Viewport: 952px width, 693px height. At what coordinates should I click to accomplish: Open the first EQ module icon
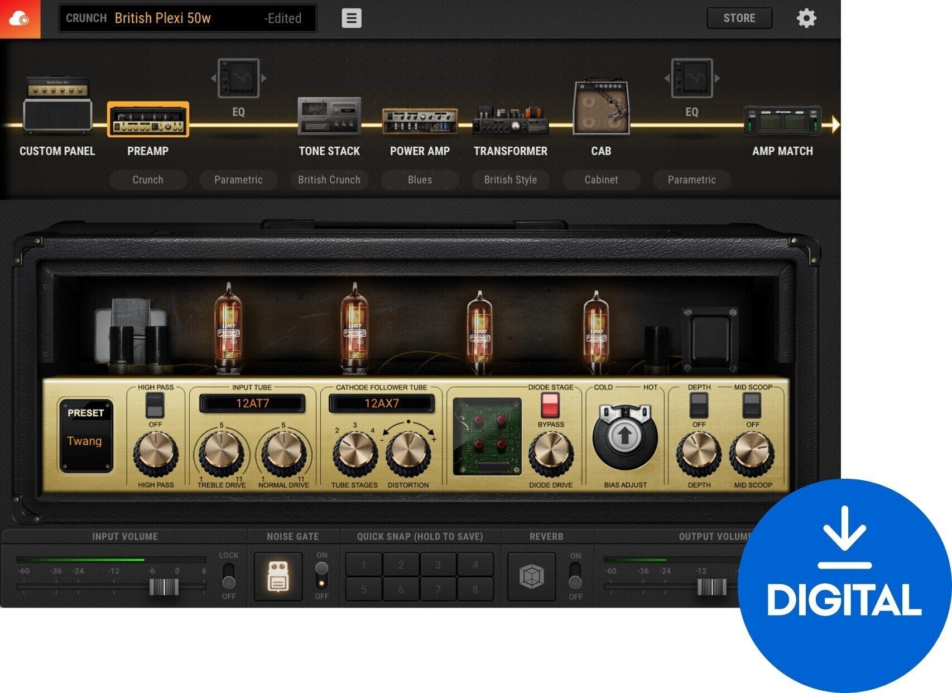pos(238,78)
